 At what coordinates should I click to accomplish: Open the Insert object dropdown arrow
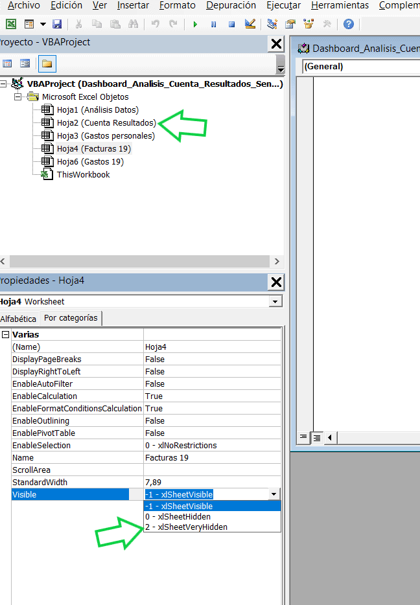coord(43,25)
